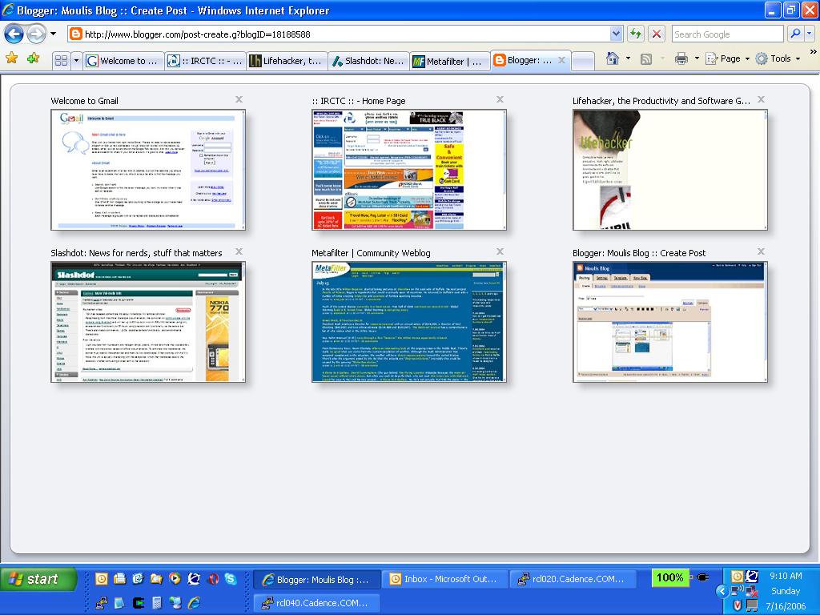Click the McAfee shield tray icon
This screenshot has width=820, height=615.
point(738,605)
